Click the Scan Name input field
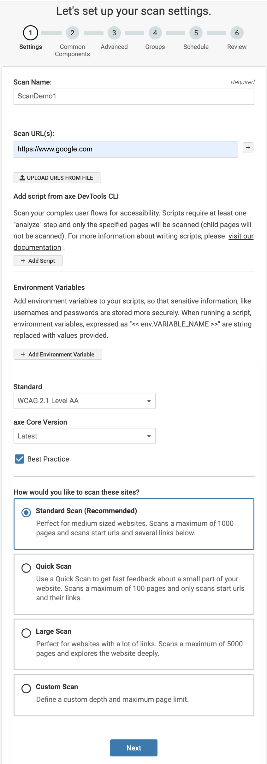This screenshot has width=267, height=764. [x=134, y=96]
